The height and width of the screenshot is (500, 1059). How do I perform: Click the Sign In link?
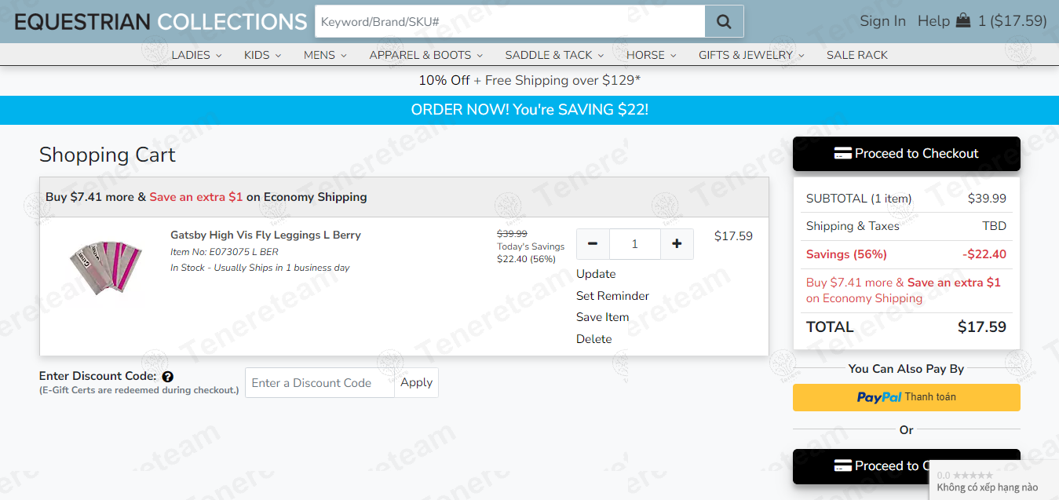(x=882, y=21)
